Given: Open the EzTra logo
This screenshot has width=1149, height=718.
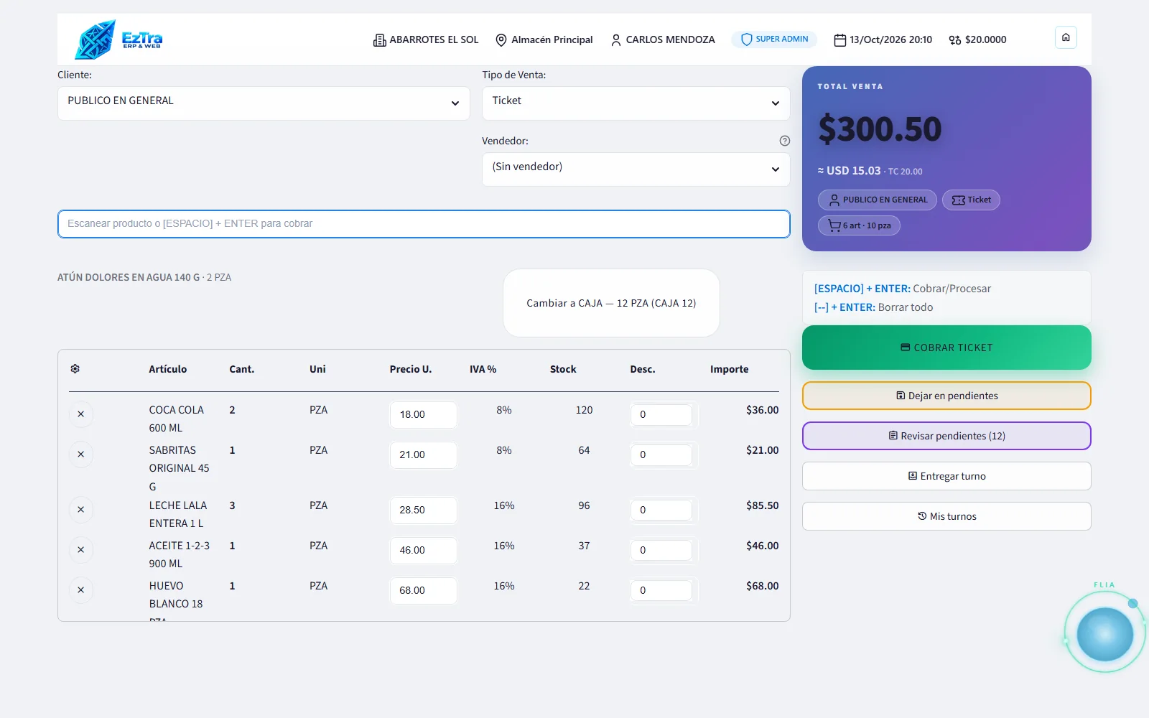Looking at the screenshot, I should pyautogui.click(x=119, y=39).
